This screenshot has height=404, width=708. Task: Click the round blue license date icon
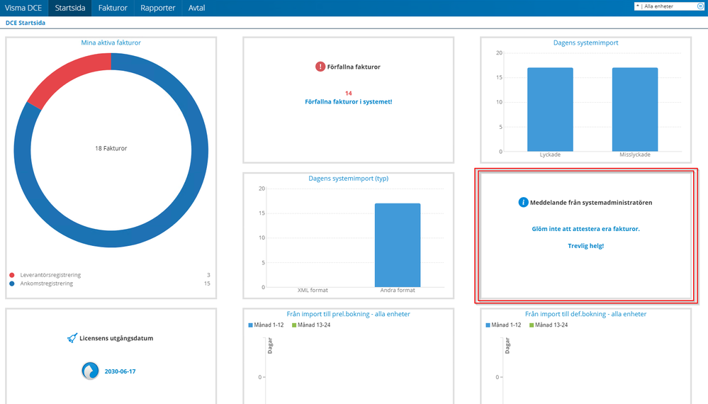90,371
